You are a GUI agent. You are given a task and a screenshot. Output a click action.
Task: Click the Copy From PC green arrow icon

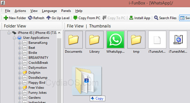(x=75, y=18)
